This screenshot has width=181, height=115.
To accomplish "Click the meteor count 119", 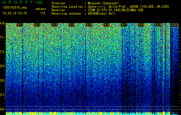I will pyautogui.click(x=43, y=13).
